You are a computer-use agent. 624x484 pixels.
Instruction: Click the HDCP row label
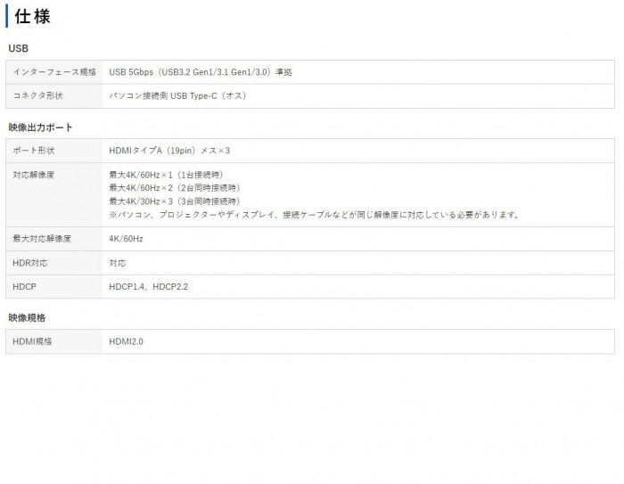click(24, 287)
